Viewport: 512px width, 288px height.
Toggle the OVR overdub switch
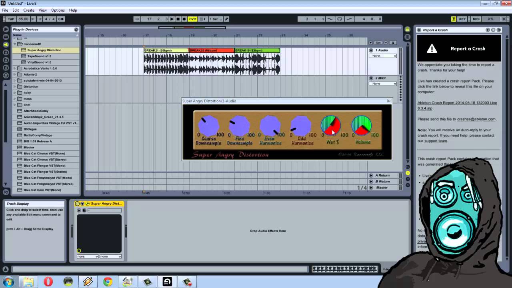[x=192, y=19]
